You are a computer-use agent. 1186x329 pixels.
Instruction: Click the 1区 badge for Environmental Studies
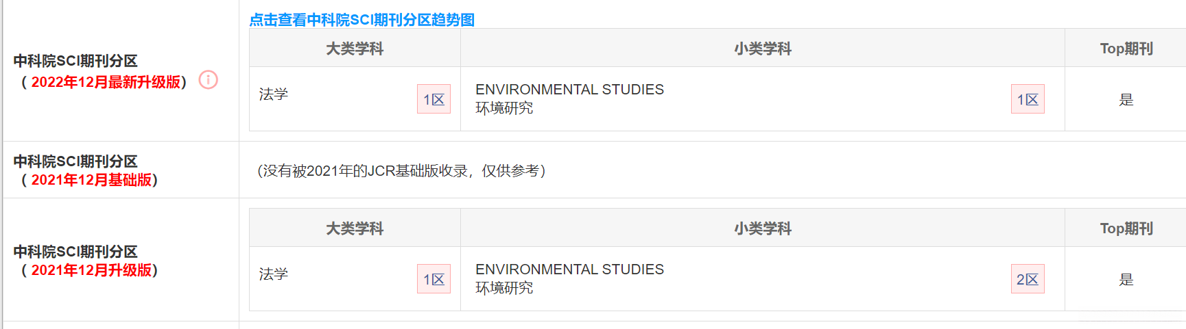(x=1027, y=99)
